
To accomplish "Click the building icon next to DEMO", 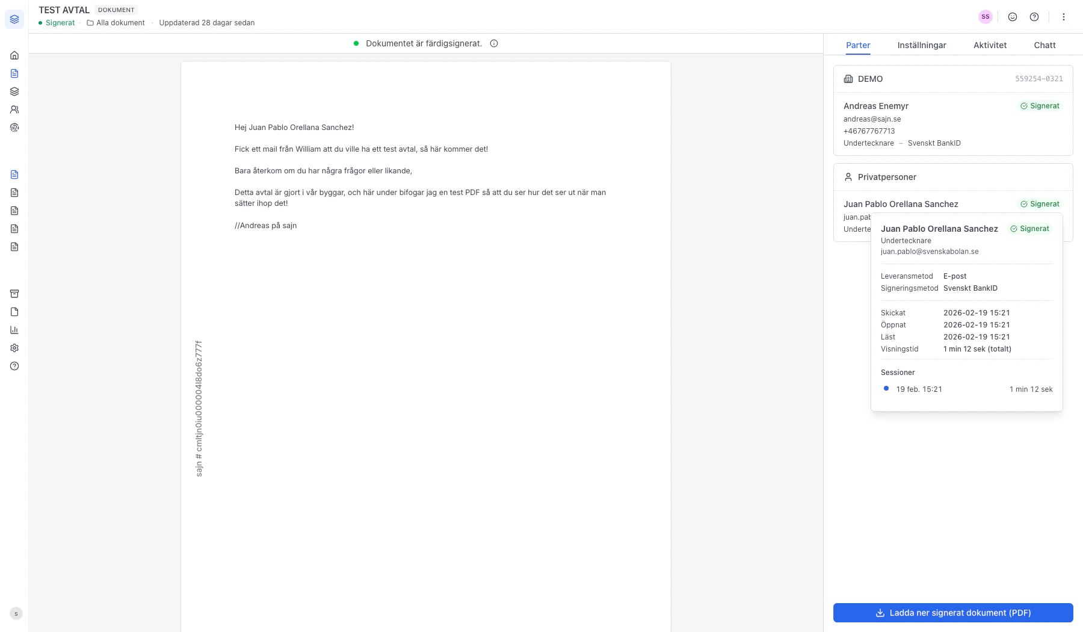I will tap(848, 79).
